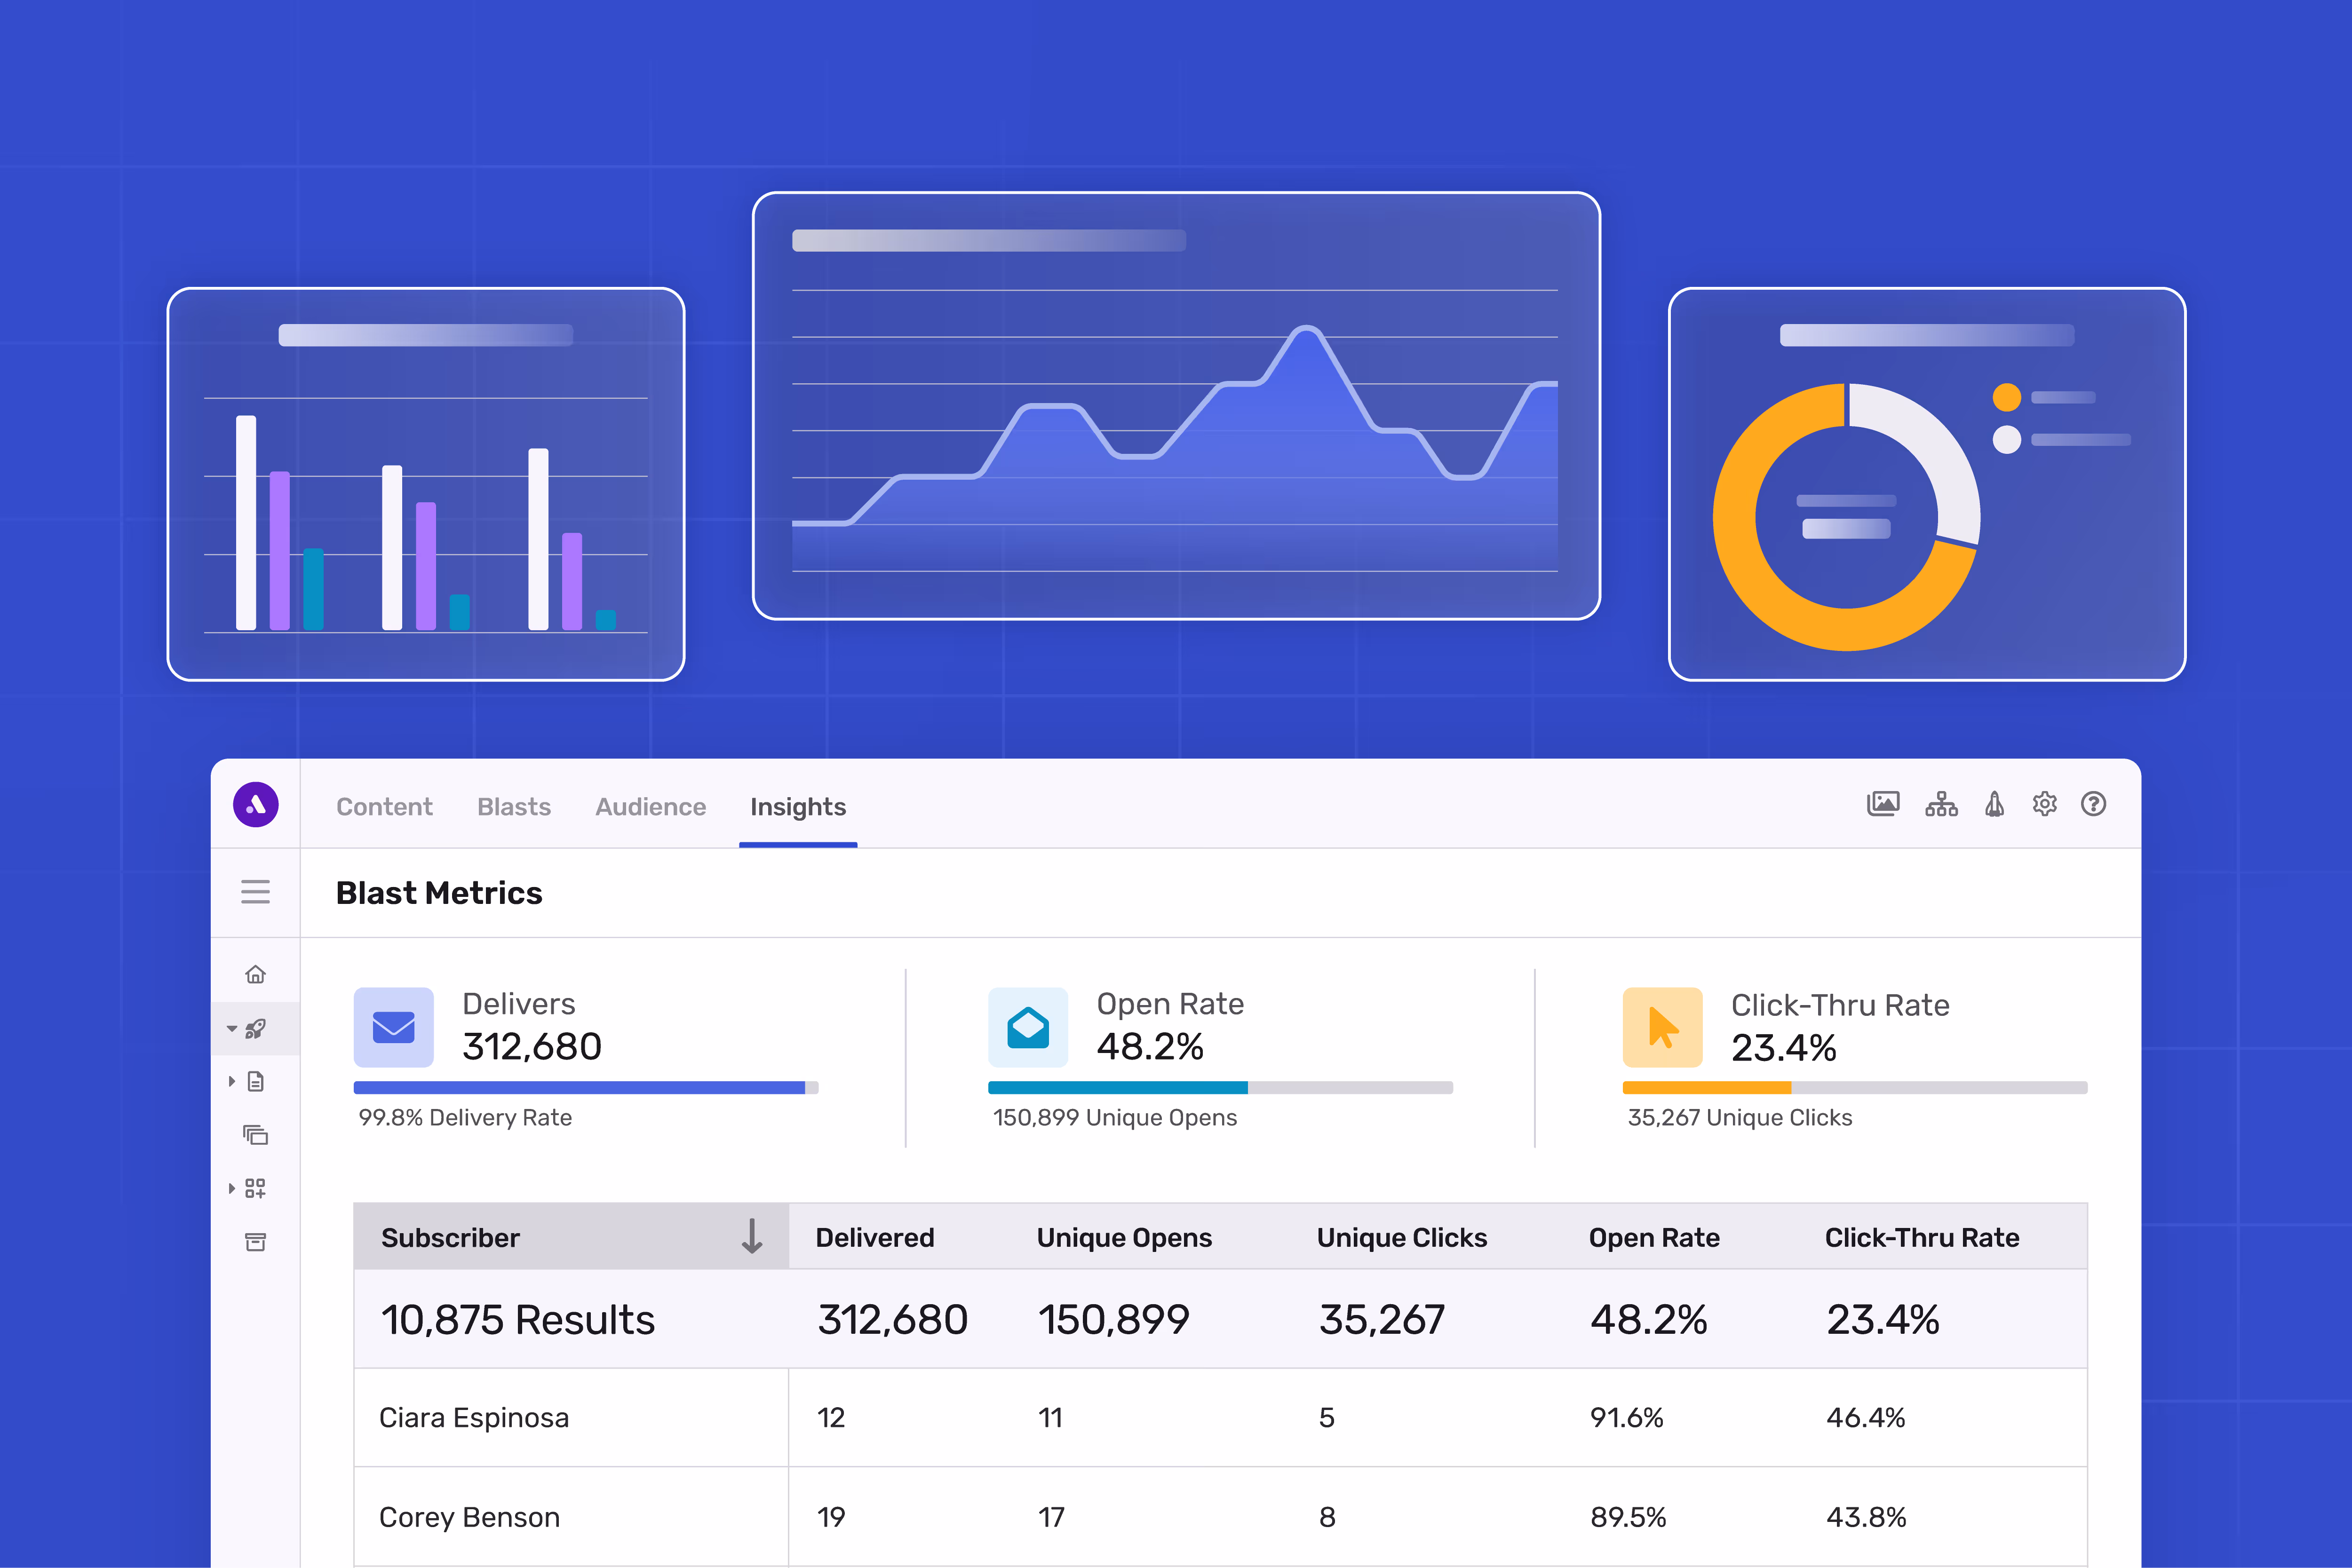Click the stacked copies icon in the sidebar
Screen dimensions: 2352x1568
[x=255, y=1135]
